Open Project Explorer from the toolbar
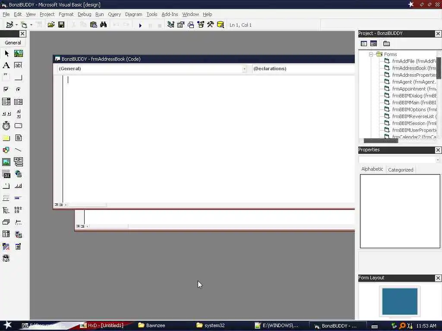The image size is (442, 331). [x=170, y=25]
